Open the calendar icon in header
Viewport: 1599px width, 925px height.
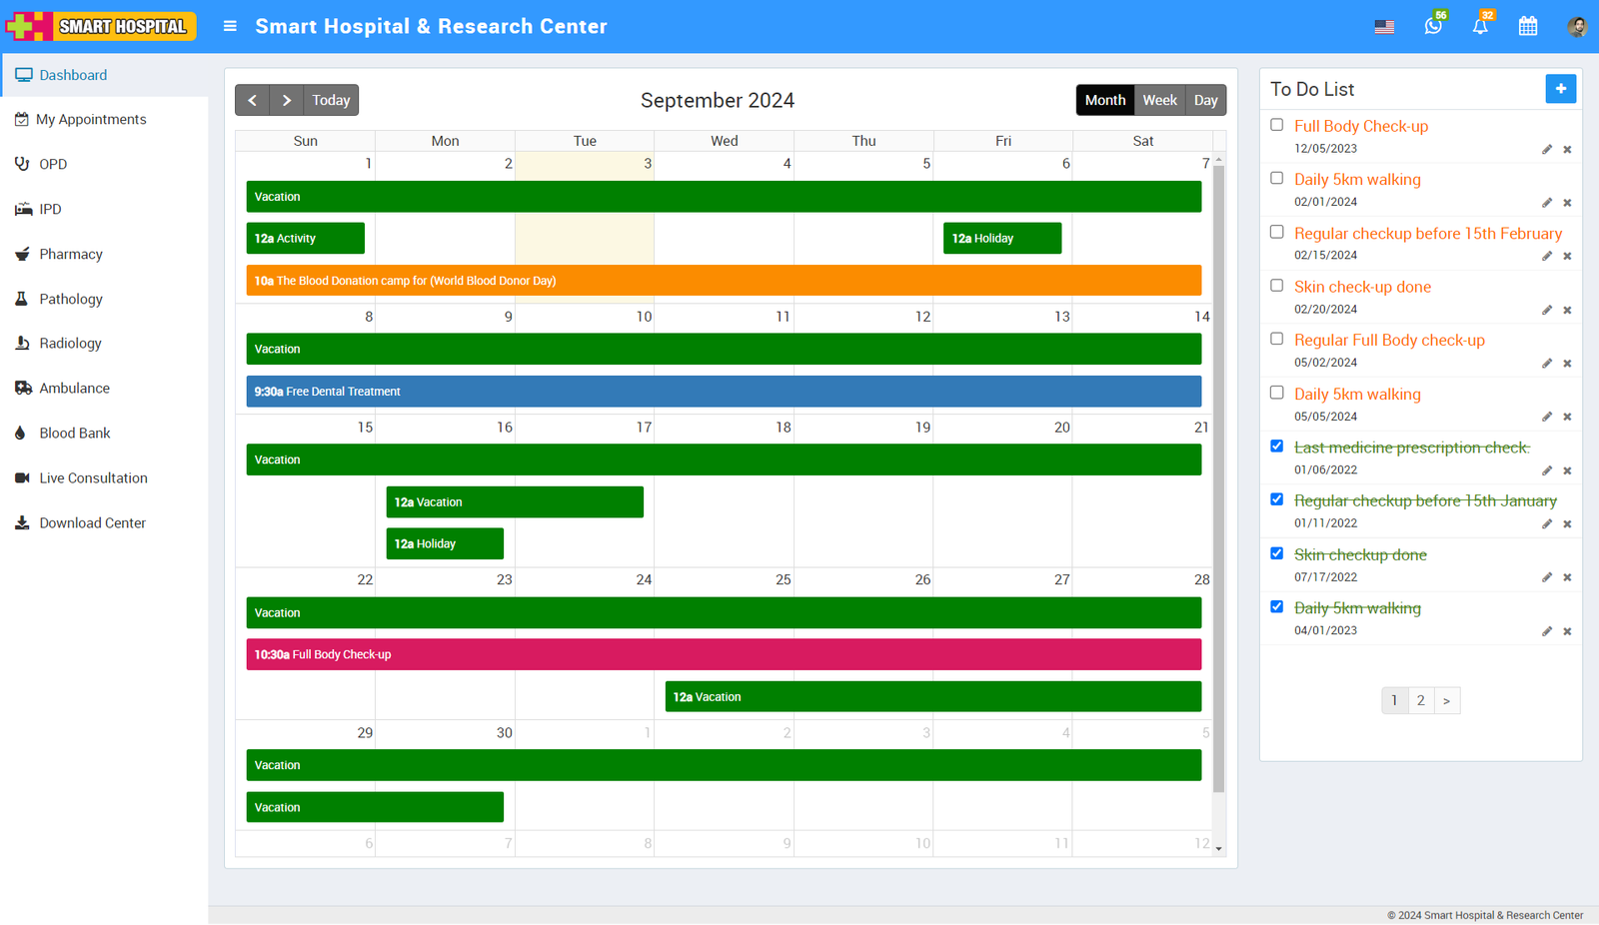coord(1528,26)
